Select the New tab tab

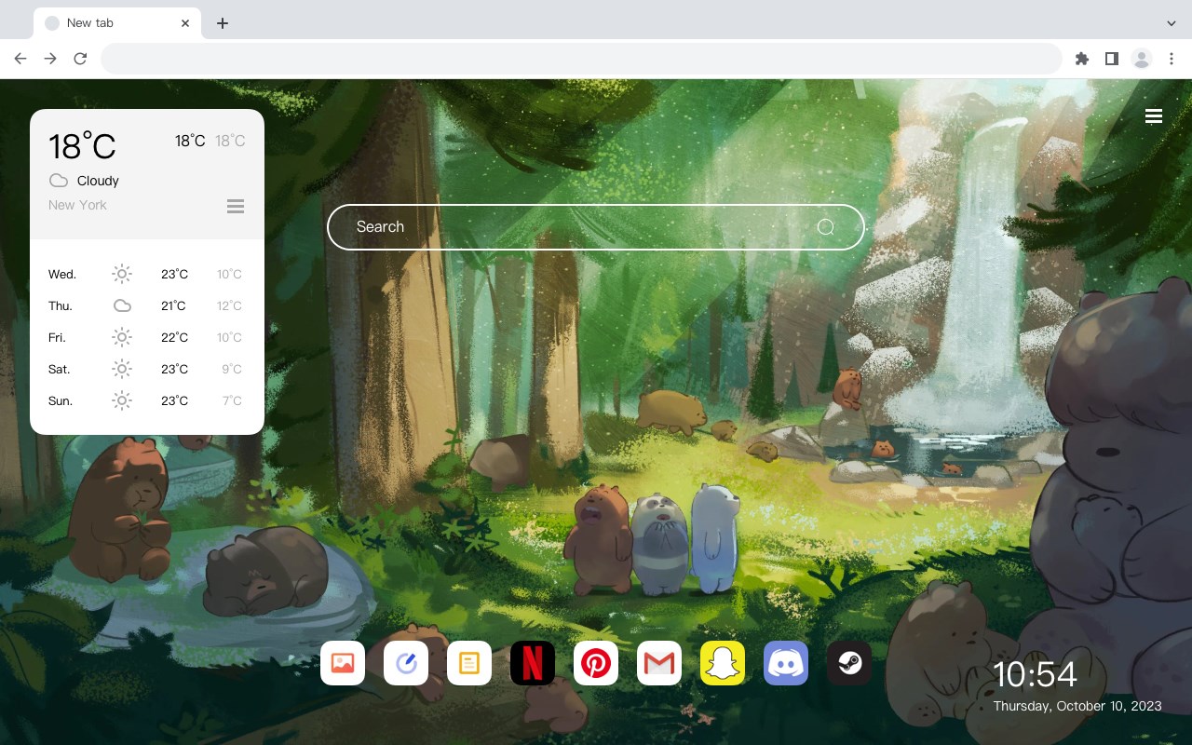click(x=117, y=23)
